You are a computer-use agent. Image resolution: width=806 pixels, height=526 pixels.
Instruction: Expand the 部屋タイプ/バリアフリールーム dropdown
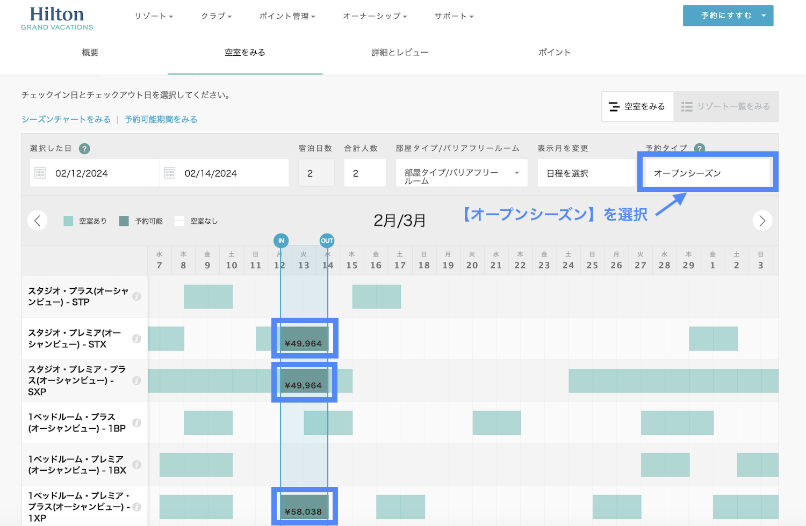tap(462, 173)
